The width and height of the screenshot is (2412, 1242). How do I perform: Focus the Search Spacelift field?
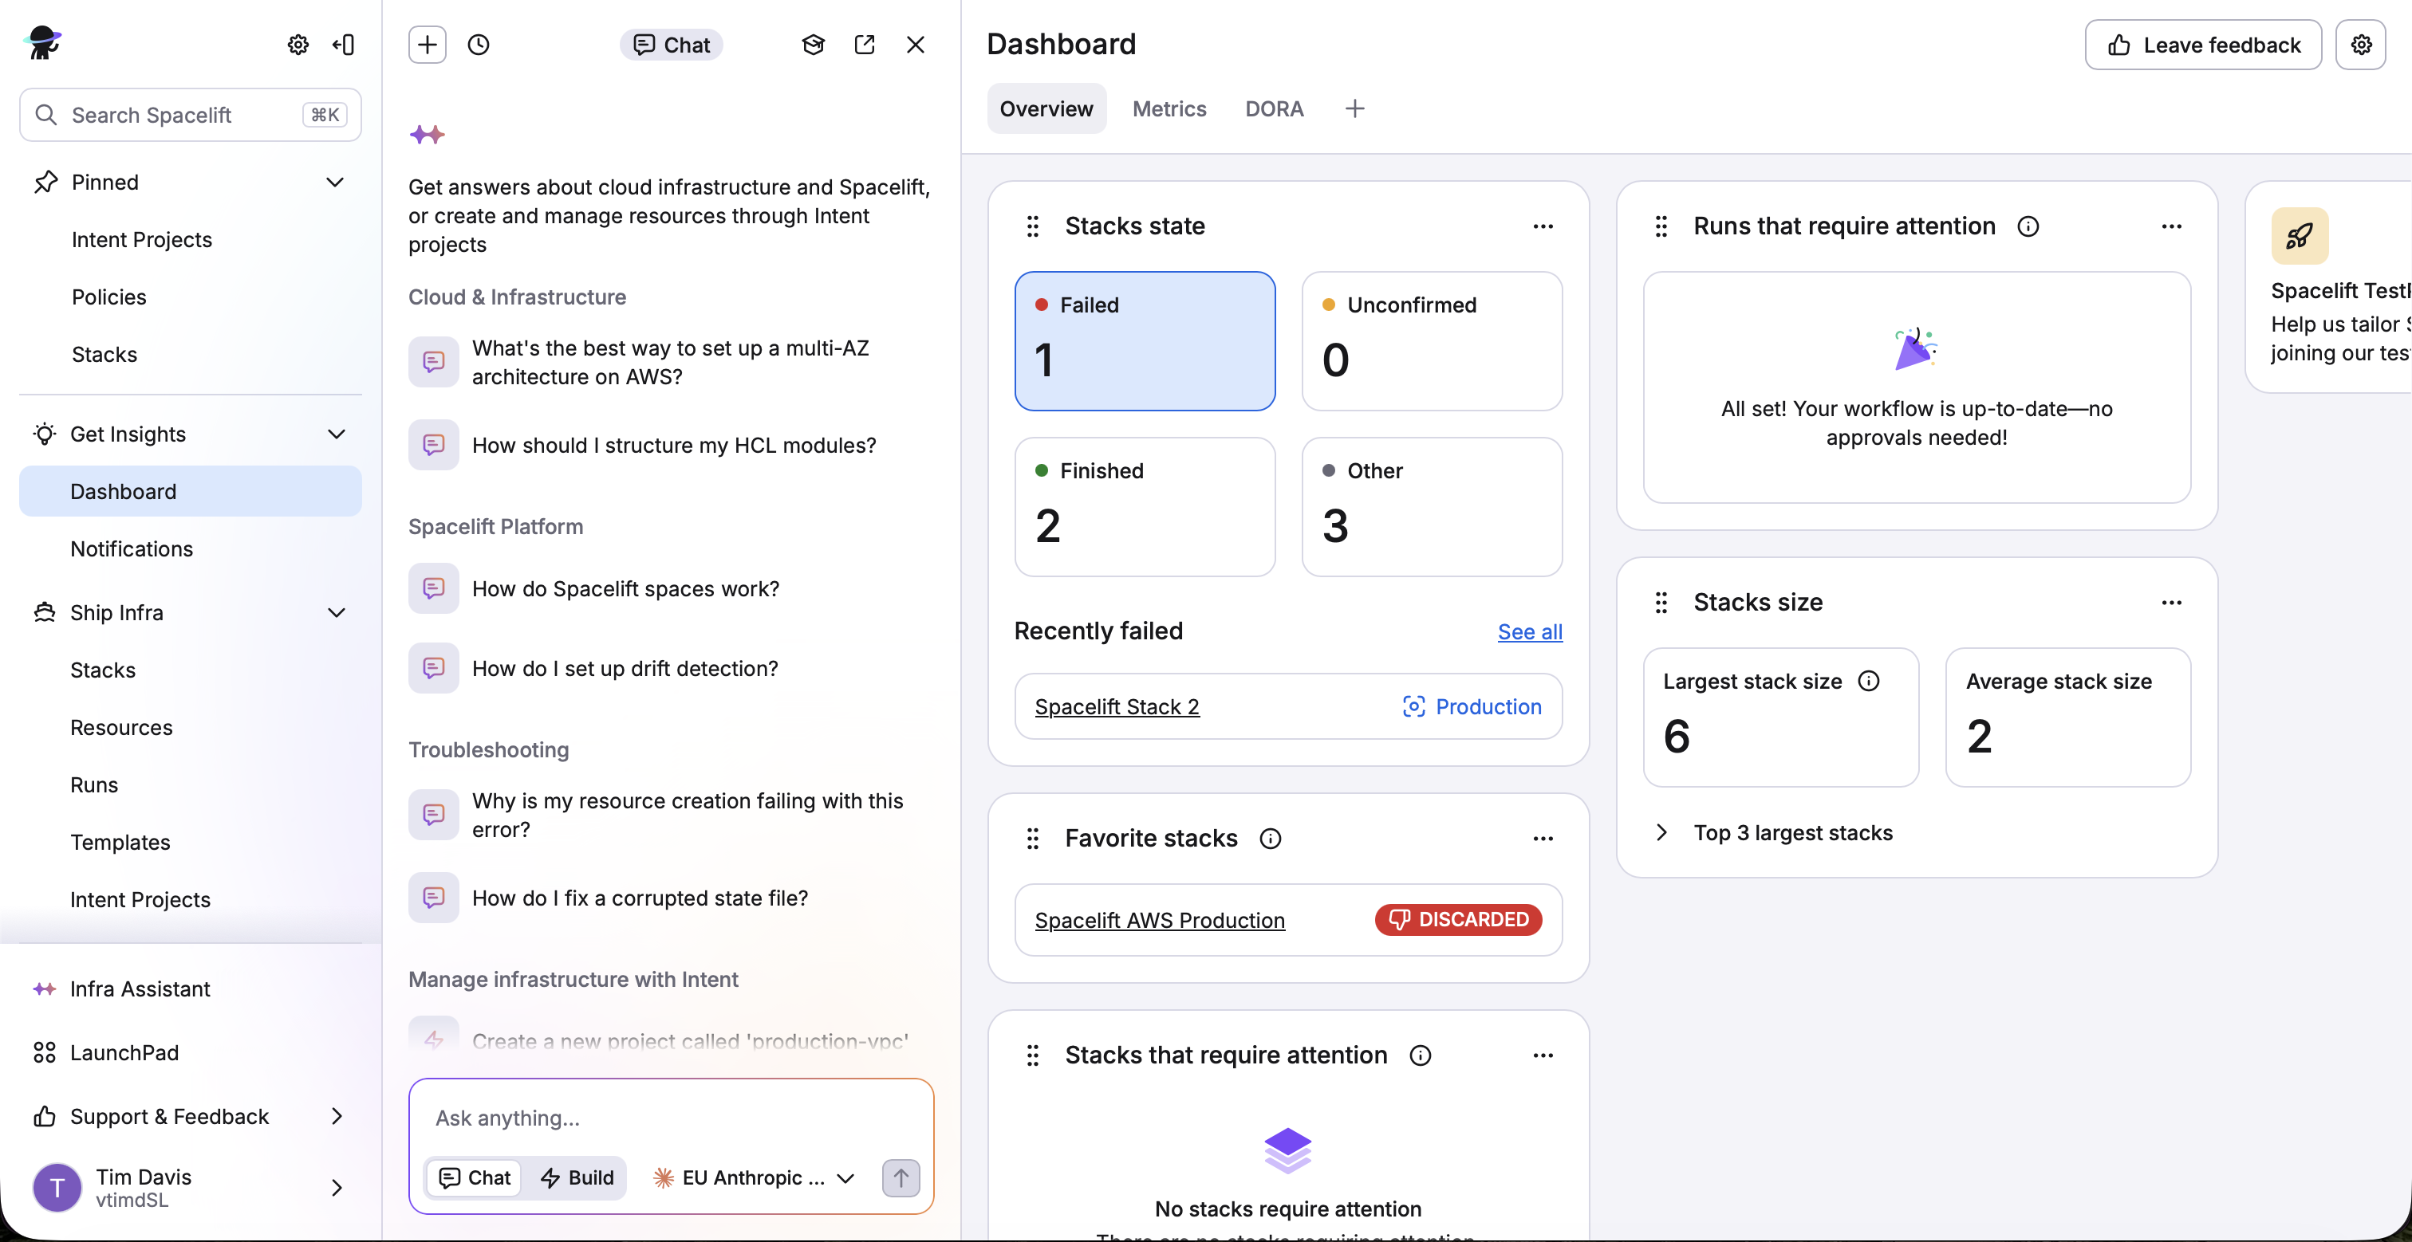(190, 115)
